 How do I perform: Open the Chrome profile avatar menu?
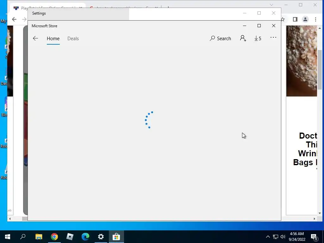(x=305, y=19)
